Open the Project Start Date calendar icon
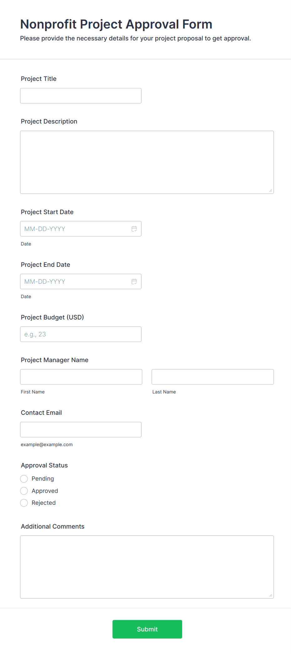 [x=134, y=229]
